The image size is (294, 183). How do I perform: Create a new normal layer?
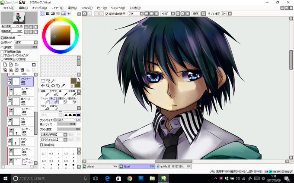pyautogui.click(x=5, y=65)
